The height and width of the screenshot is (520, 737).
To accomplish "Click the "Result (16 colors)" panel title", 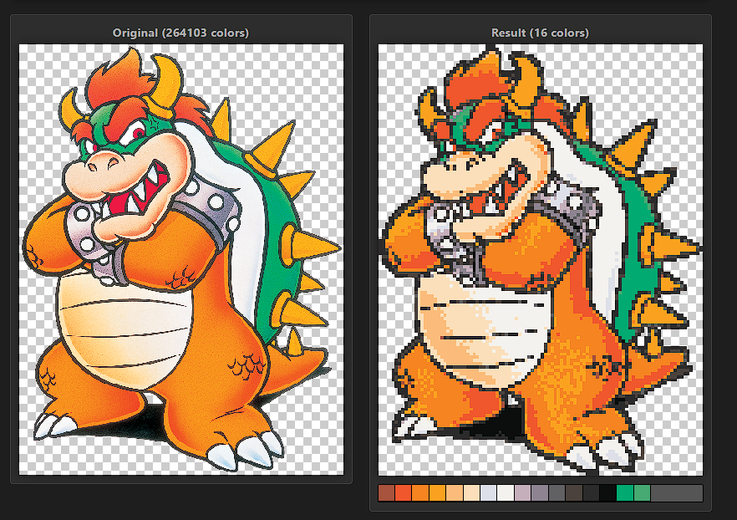I will 540,33.
